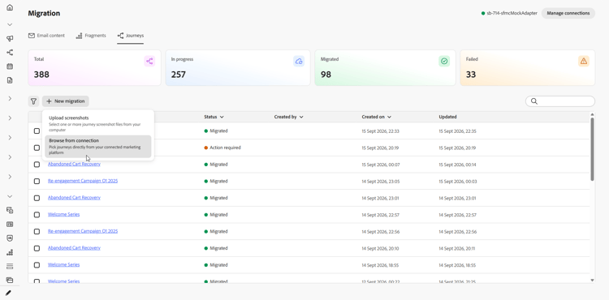The image size is (609, 300).
Task: Open the journeys node icon in sidebar
Action: pyautogui.click(x=10, y=53)
